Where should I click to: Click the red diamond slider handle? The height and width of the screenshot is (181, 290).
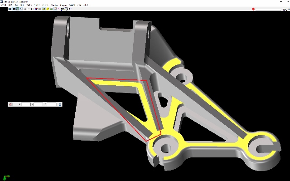click(253, 9)
